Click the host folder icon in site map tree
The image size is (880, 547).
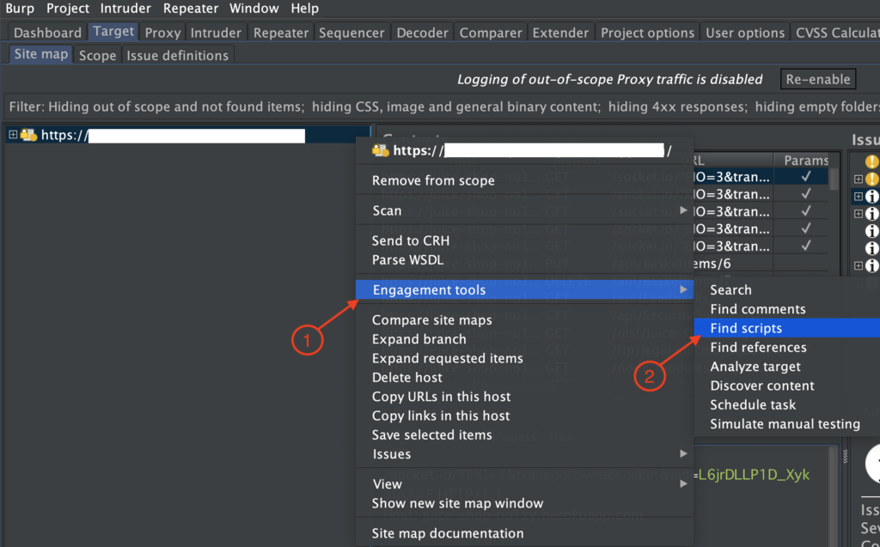click(x=28, y=135)
